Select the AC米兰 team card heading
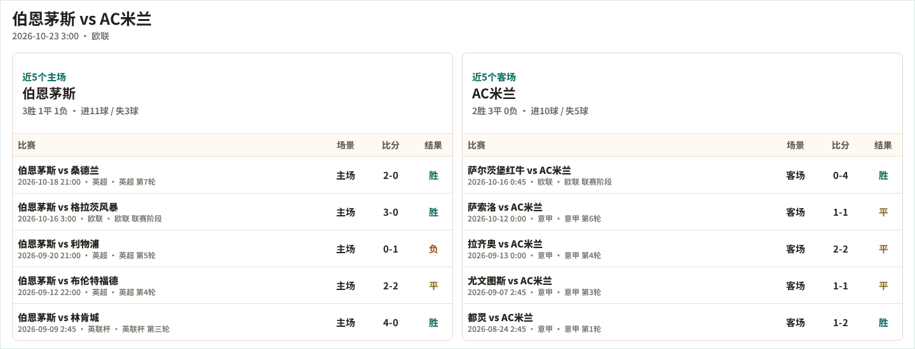The image size is (915, 349). (x=494, y=93)
